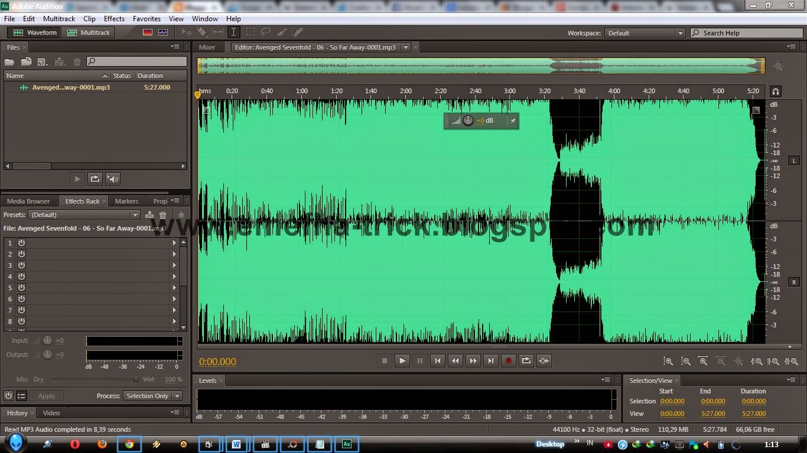Toggle the headphone icon beside the timeline ruler
807x453 pixels.
(x=776, y=91)
